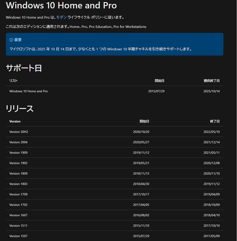Click the Version 1909 row
The image size is (237, 241).
click(115, 153)
